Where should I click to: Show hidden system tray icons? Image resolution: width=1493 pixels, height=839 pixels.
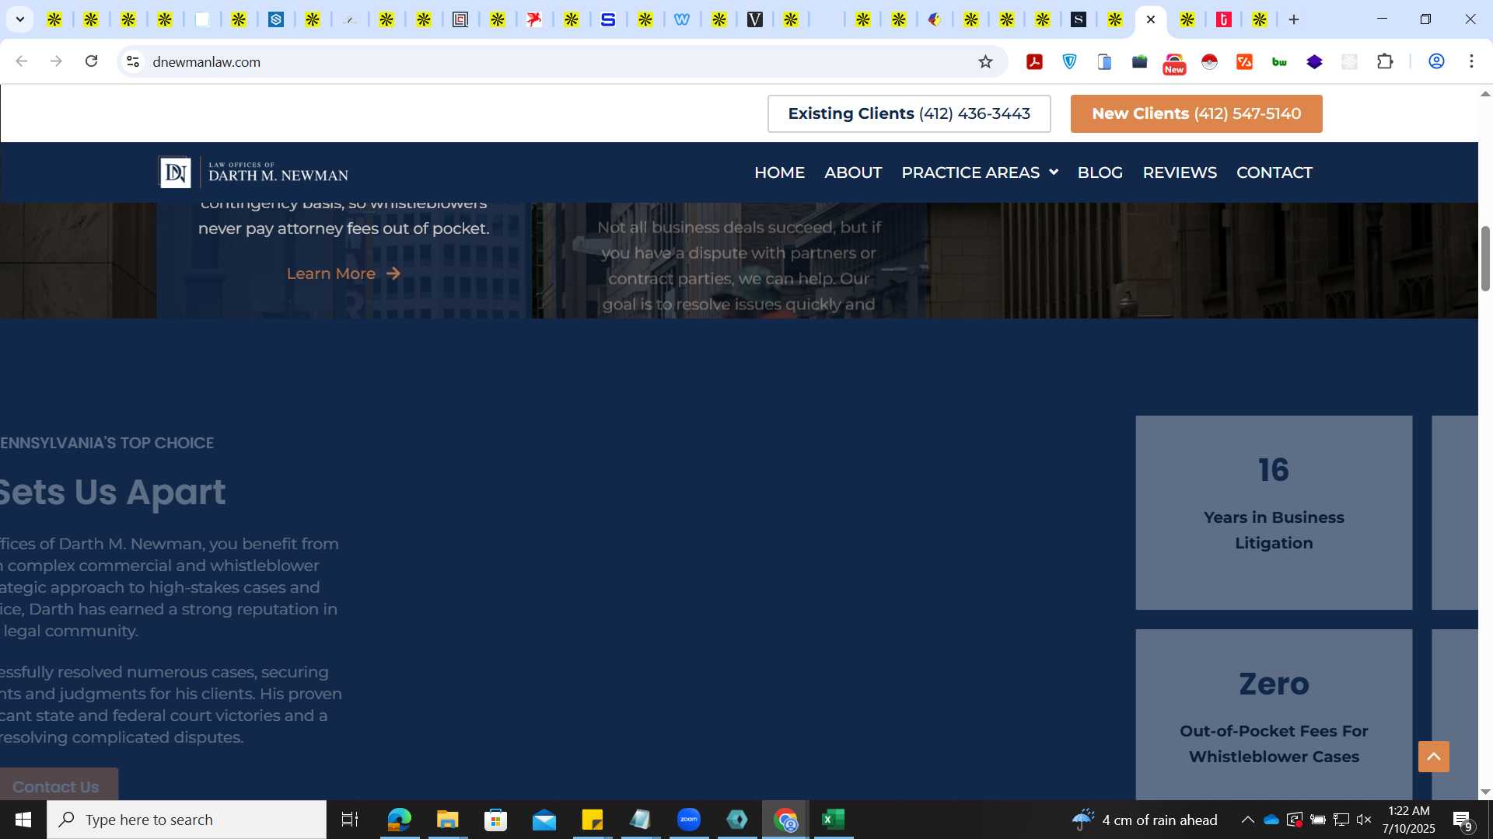click(x=1247, y=820)
